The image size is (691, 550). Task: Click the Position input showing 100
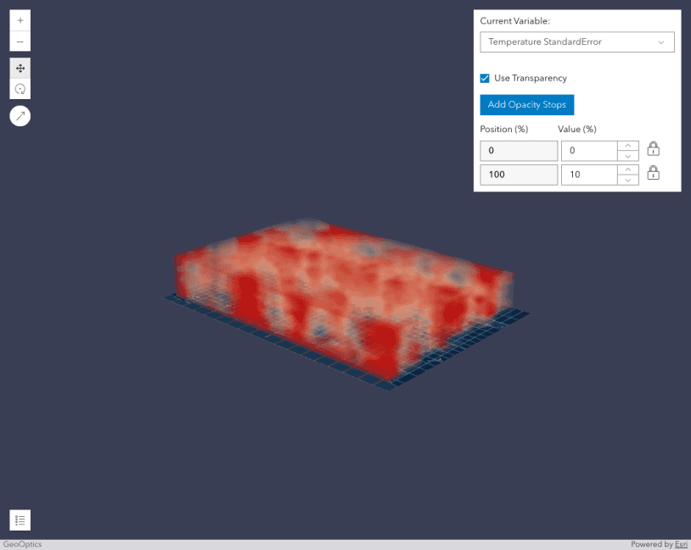click(519, 175)
